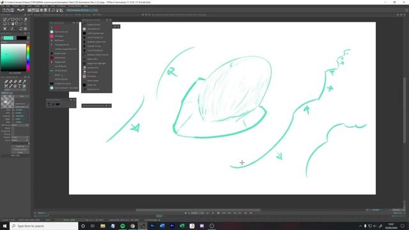Click inside the teal saturation color picker square
The width and height of the screenshot is (409, 230).
(x=13, y=57)
